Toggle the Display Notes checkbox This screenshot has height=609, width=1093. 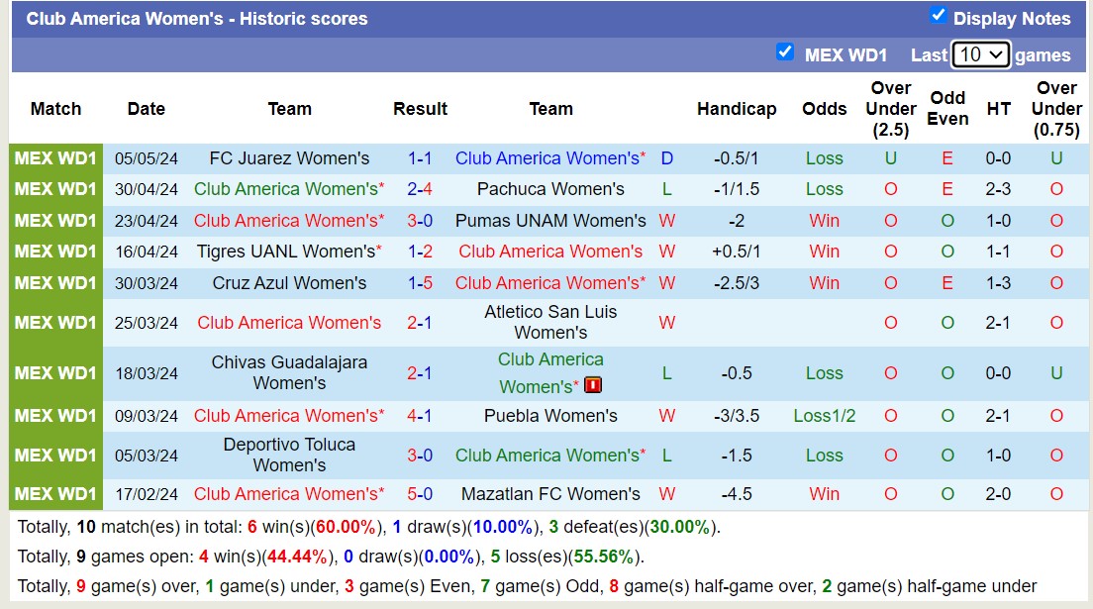939,16
